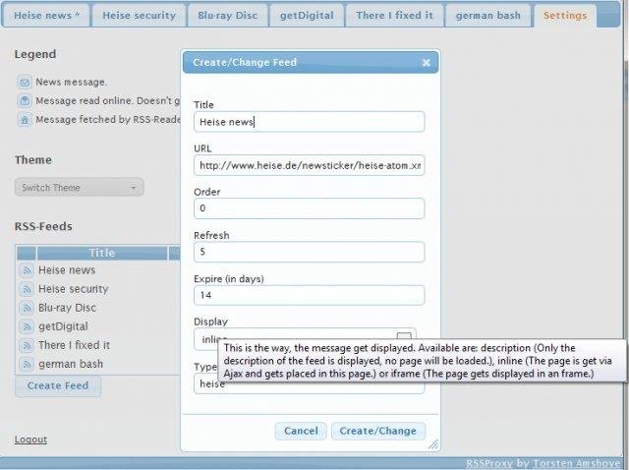Image resolution: width=629 pixels, height=470 pixels.
Task: Select the Settings tab
Action: (x=565, y=16)
